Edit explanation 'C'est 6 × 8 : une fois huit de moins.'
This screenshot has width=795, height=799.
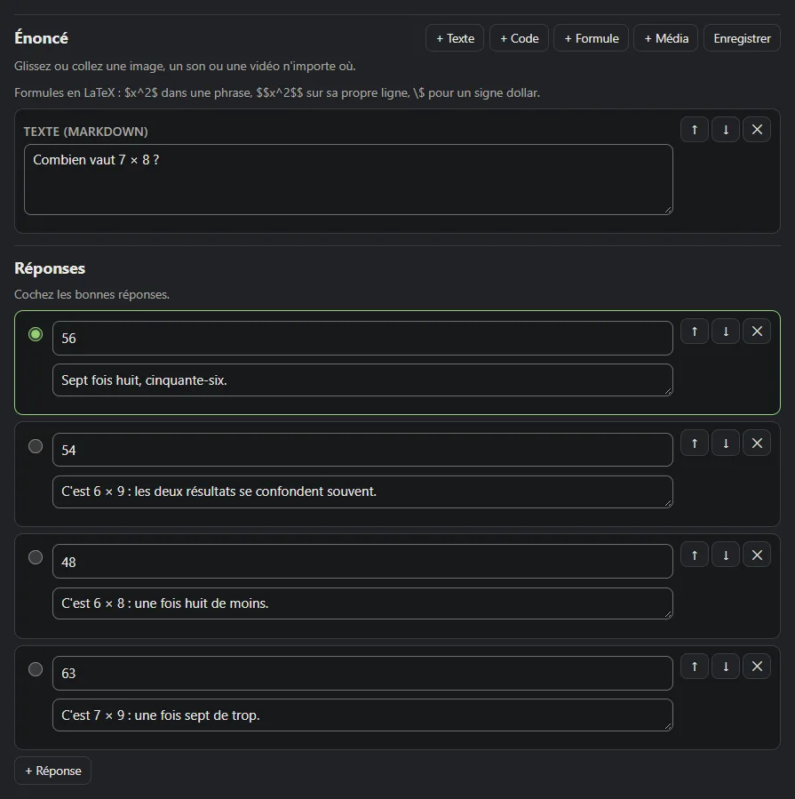click(x=362, y=603)
